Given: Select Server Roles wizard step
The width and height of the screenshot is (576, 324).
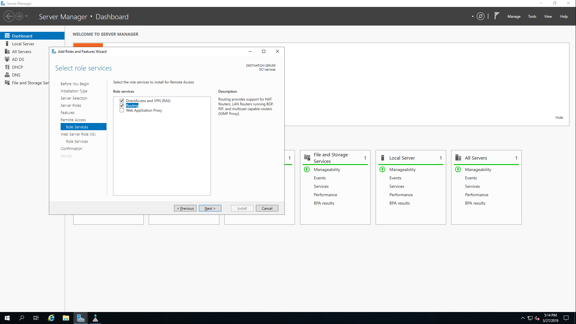Looking at the screenshot, I should [71, 106].
